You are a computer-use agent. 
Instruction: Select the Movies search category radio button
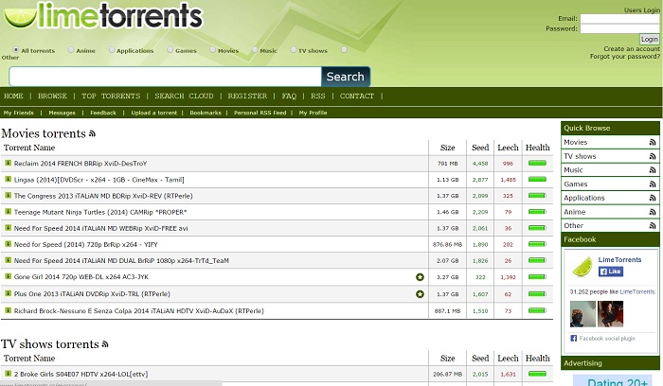[212, 50]
